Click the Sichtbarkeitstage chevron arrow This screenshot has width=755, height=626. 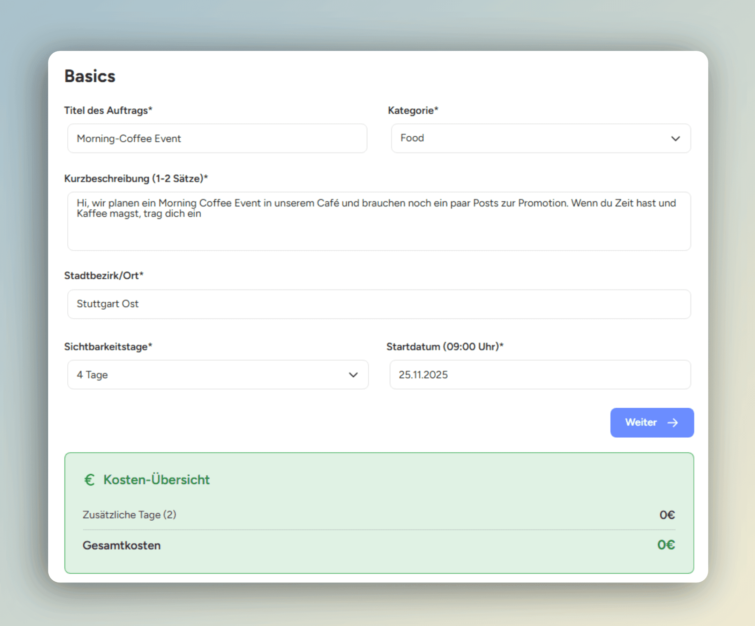(x=353, y=375)
